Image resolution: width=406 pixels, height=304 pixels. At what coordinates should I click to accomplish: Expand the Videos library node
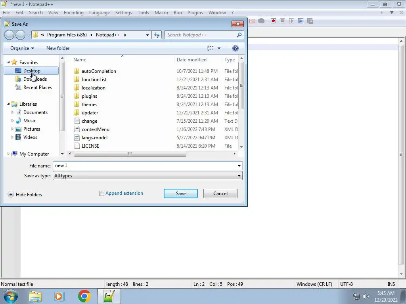pos(12,137)
